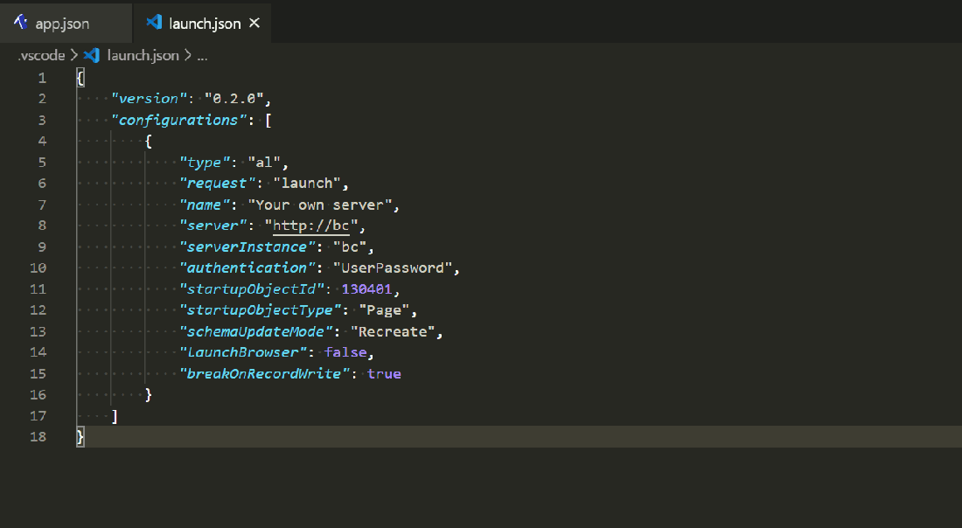Click the AL file icon on app.json tab

point(22,23)
